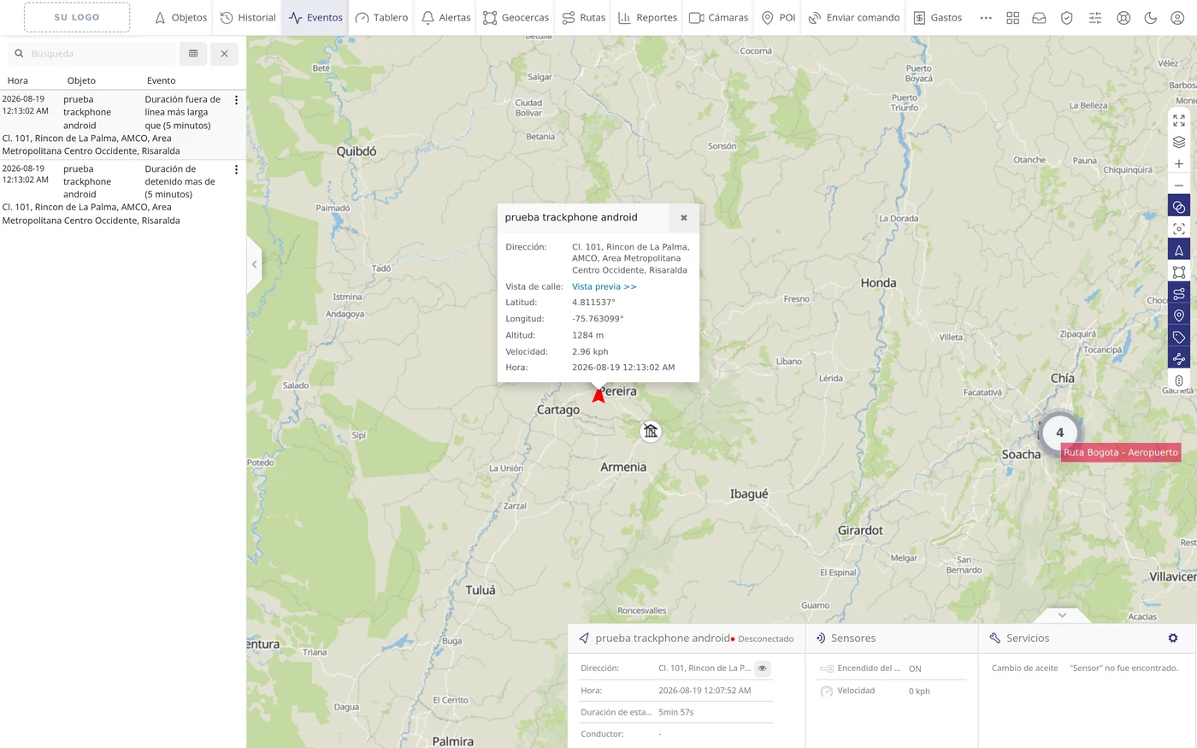Click the 'Cambio de aceite' service row
Viewport: 1197px width, 748px height.
tap(1085, 668)
